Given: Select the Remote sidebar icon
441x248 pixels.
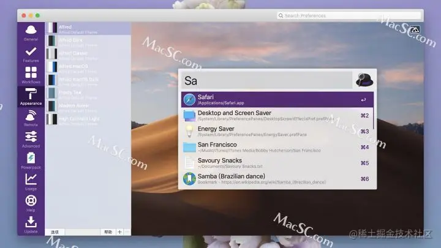Looking at the screenshot, I should point(31,118).
